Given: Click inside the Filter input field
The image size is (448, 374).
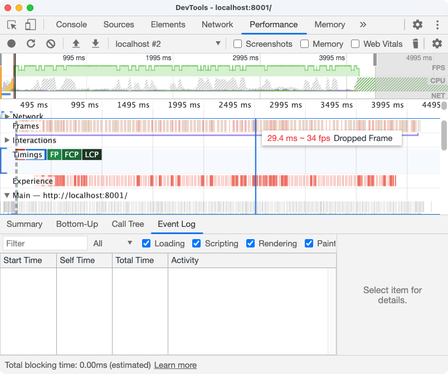Looking at the screenshot, I should click(x=45, y=243).
